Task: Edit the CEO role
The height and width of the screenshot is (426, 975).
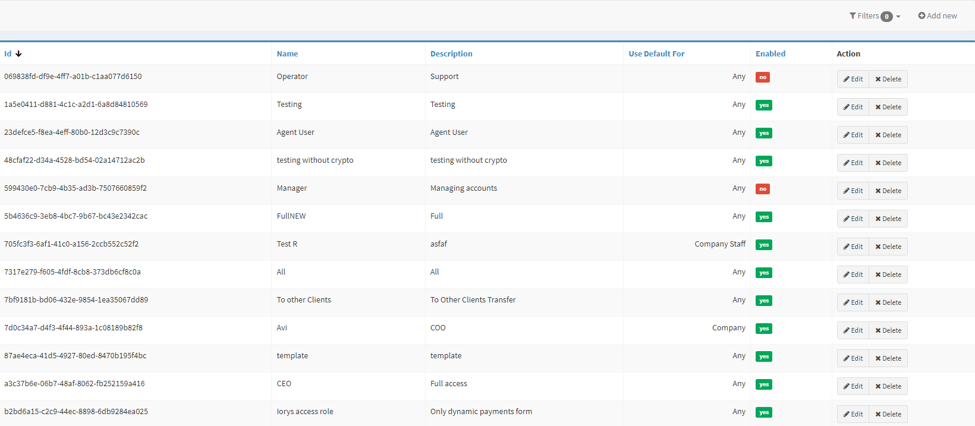Action: point(853,386)
